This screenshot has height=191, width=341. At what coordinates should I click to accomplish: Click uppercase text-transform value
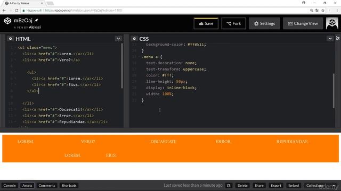tap(193, 70)
